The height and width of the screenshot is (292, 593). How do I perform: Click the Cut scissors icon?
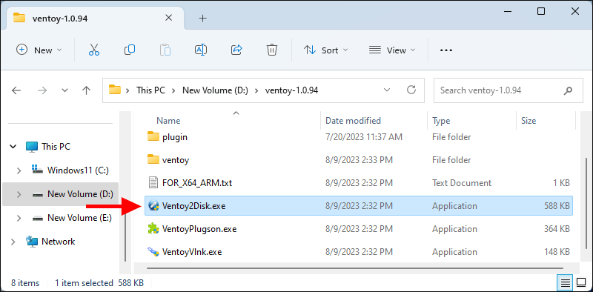tap(94, 50)
